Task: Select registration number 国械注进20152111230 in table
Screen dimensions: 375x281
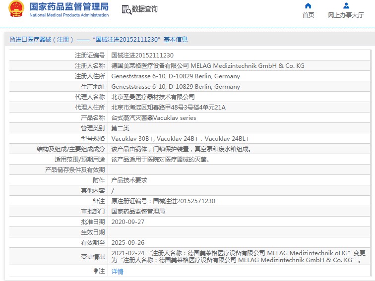Action: point(142,56)
